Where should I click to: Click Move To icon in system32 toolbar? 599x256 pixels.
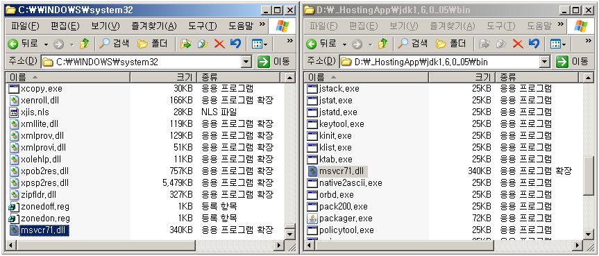(x=186, y=44)
